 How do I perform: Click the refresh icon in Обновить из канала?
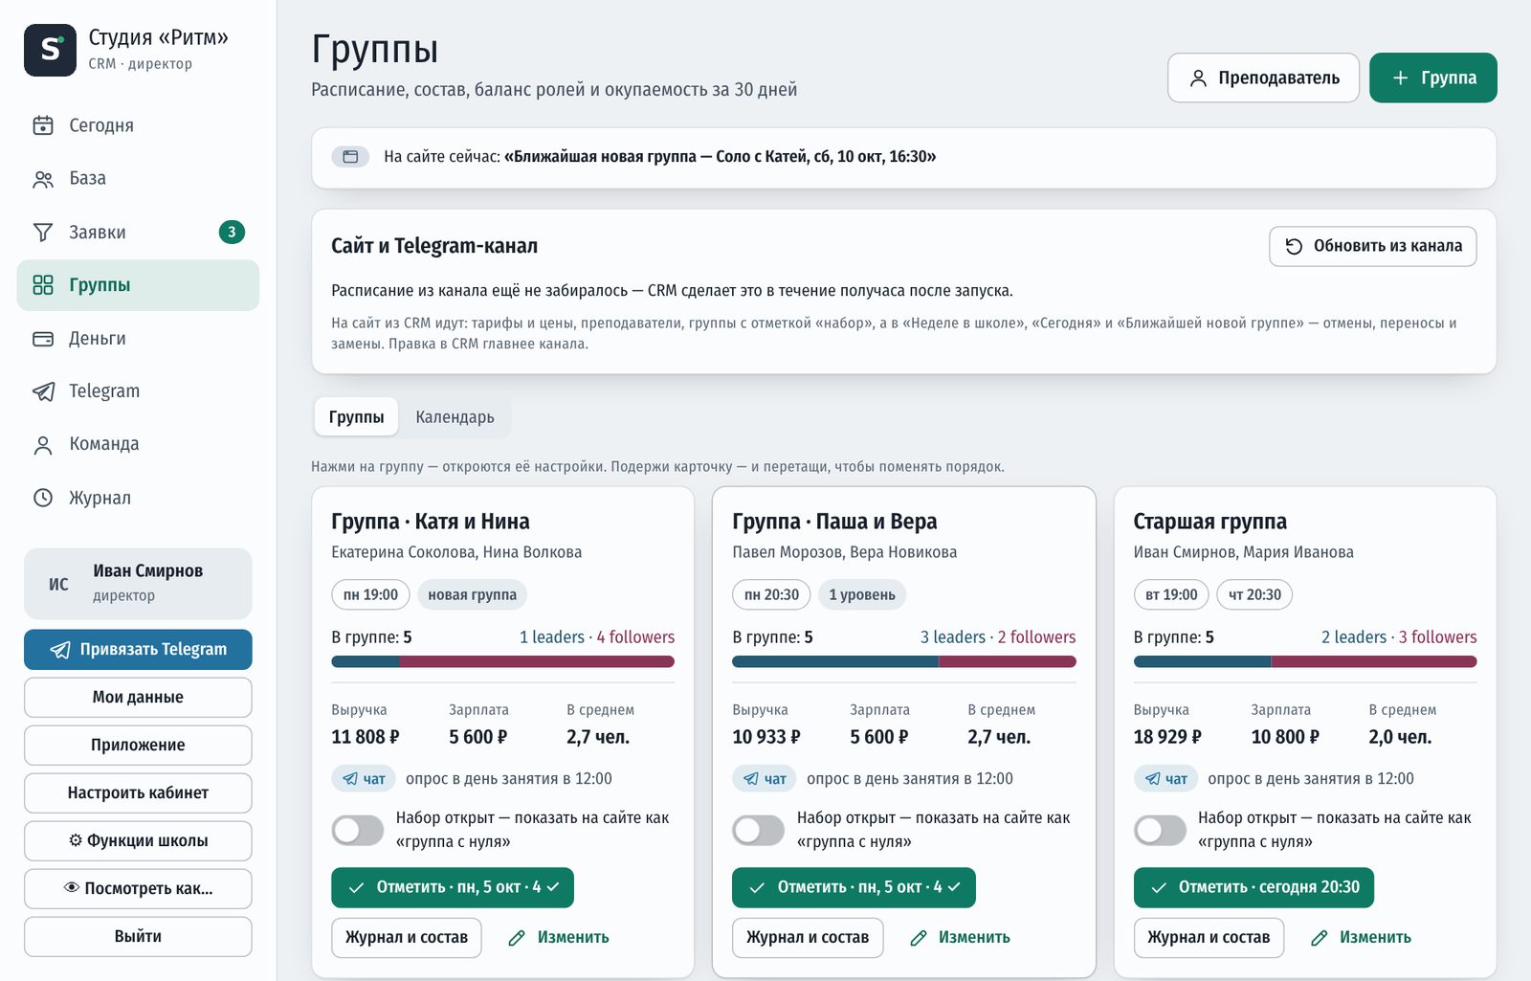point(1294,246)
